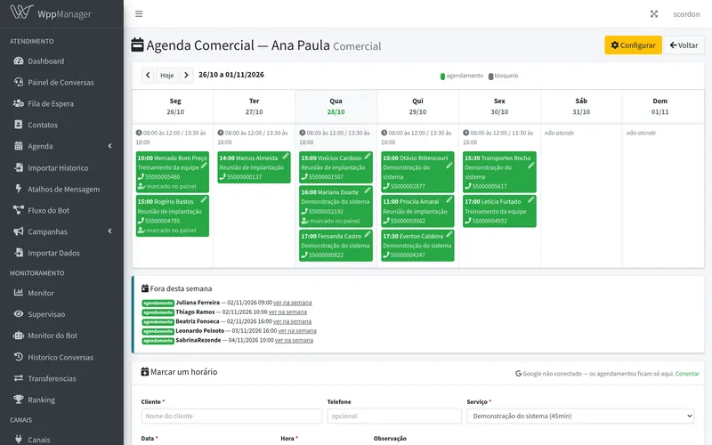
Task: Click the Conectar Google link
Action: [x=687, y=374]
